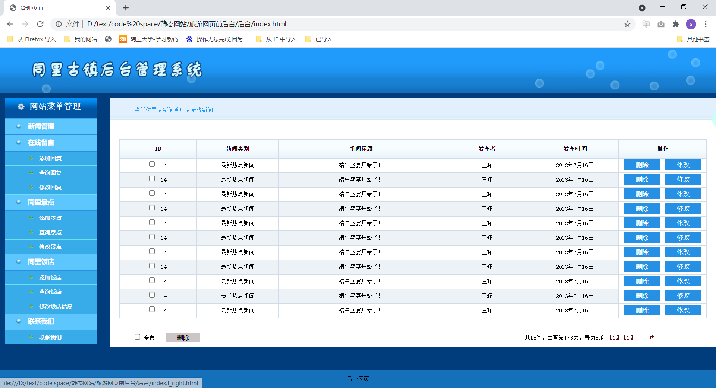Open the purple profile avatar
This screenshot has height=388, width=716.
[x=691, y=24]
